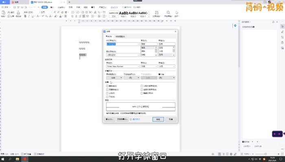Screen dimensions: 285x162
Task: Click the Superscript X² icon
Action: pos(43,16)
